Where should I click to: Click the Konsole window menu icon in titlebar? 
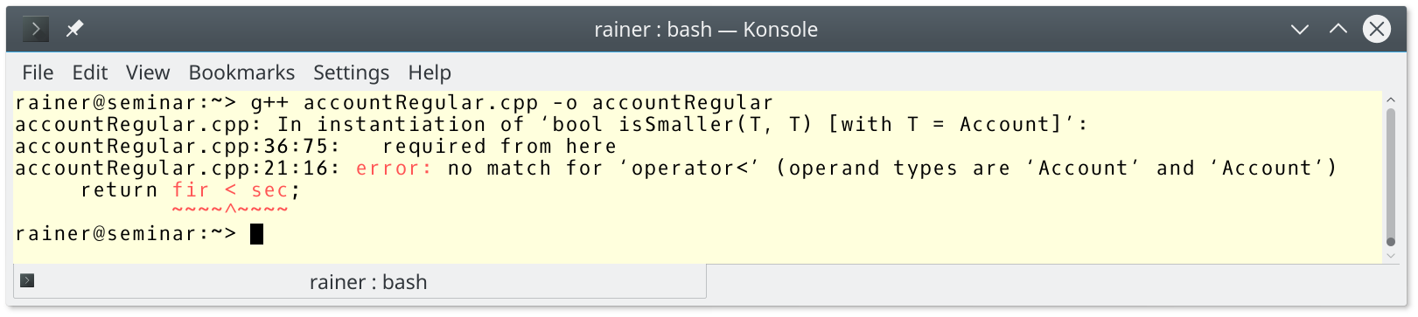tap(36, 29)
